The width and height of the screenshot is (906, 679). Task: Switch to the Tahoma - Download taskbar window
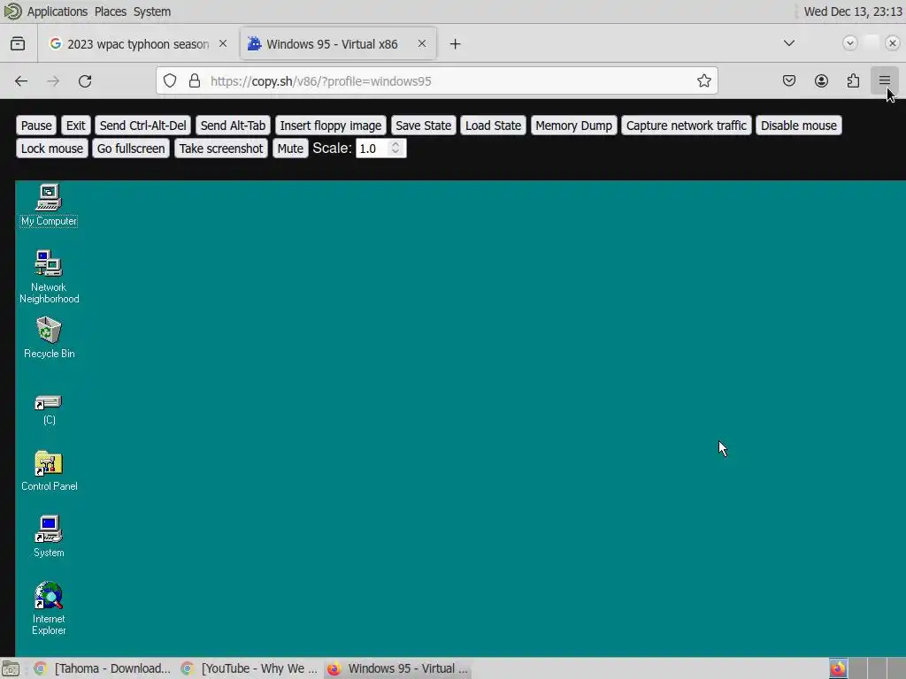pyautogui.click(x=103, y=668)
